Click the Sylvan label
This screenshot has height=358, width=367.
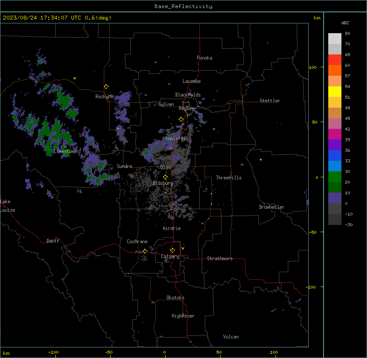coord(166,104)
